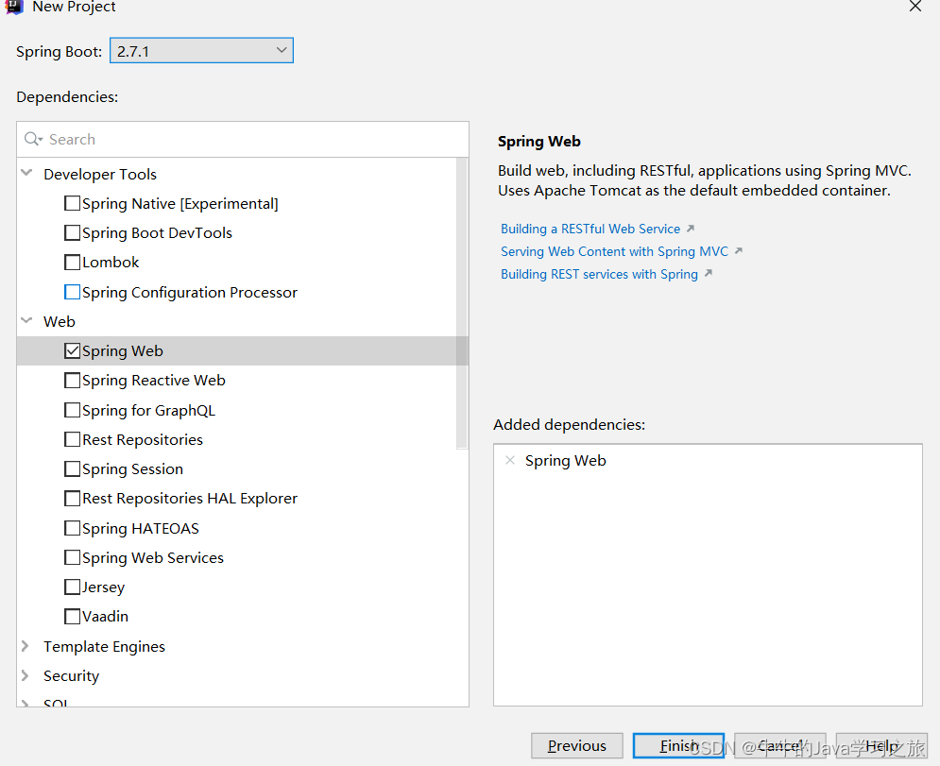The width and height of the screenshot is (940, 766).
Task: Open Building REST services with Spring link
Action: click(600, 274)
